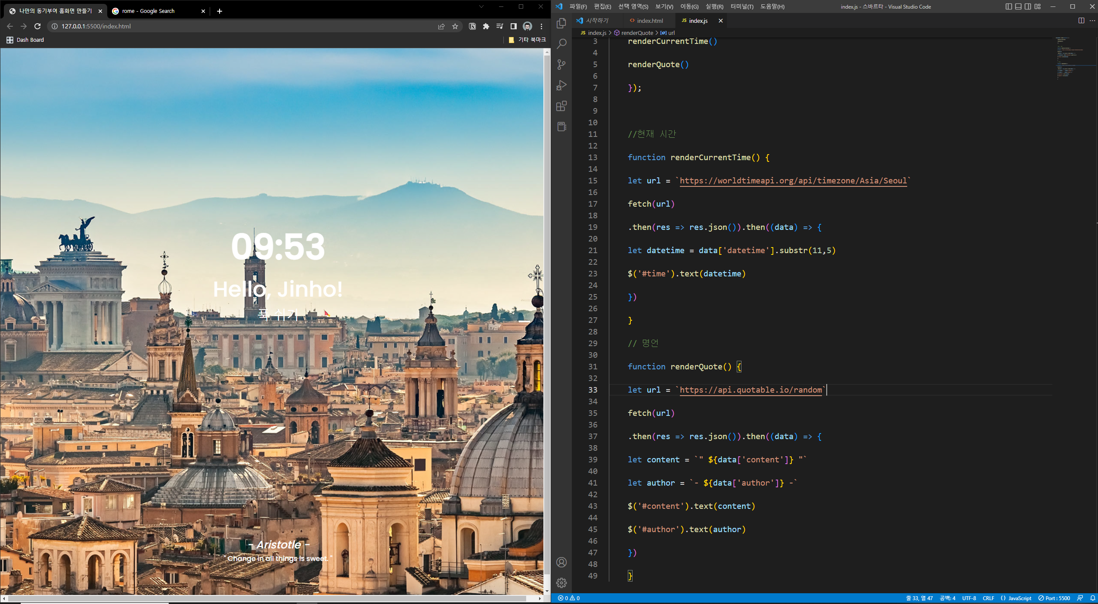This screenshot has height=604, width=1098.
Task: Open the Chrome profile avatar
Action: click(x=527, y=26)
